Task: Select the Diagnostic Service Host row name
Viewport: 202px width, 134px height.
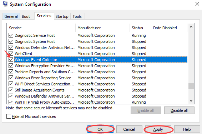Action: pos(35,35)
